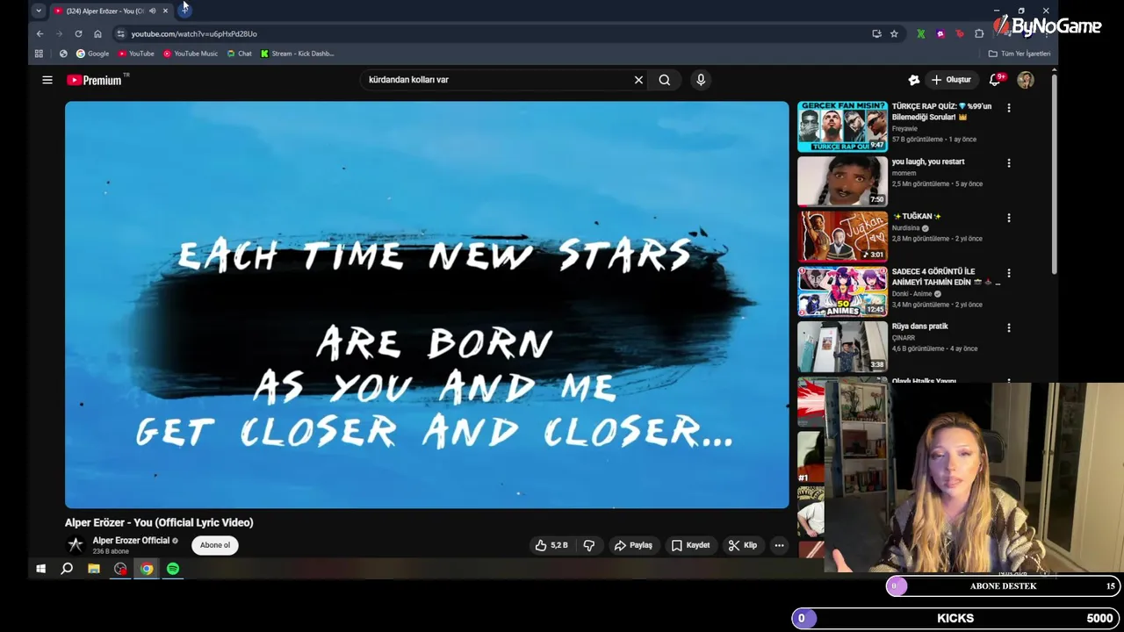
Task: Open File Explorer from the taskbar
Action: (94, 569)
